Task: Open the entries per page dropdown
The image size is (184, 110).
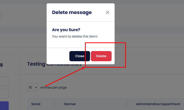Action: coord(33,87)
